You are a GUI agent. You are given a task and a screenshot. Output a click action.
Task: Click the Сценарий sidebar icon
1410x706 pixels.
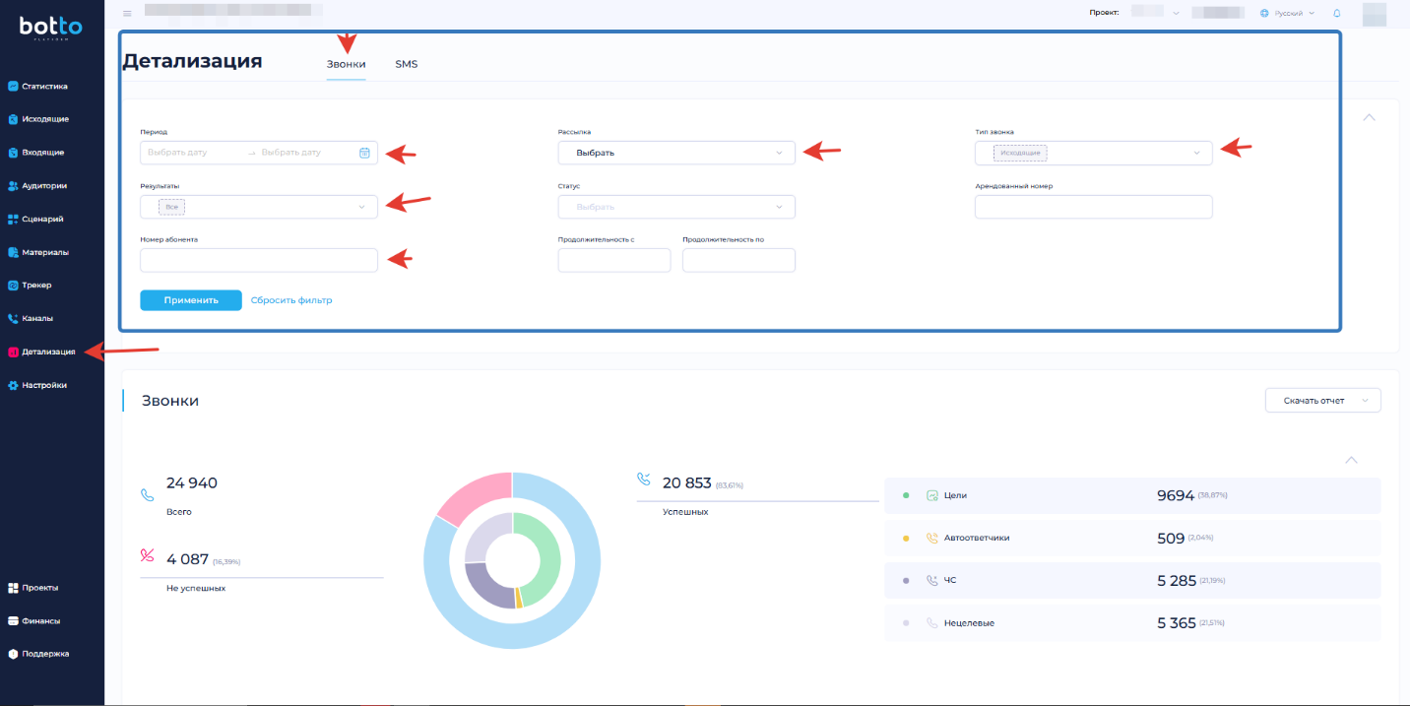click(13, 220)
